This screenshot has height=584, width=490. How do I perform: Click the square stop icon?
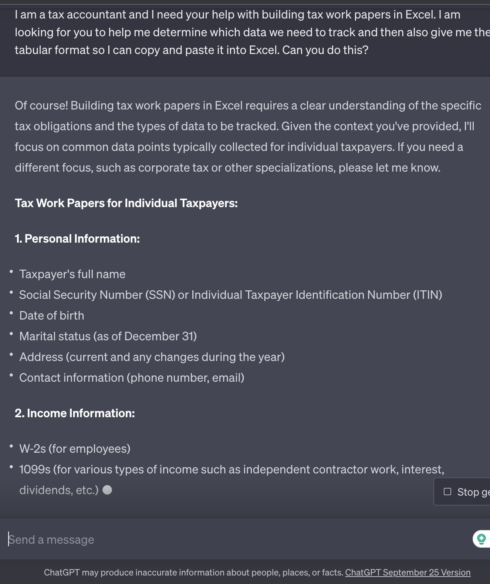(447, 492)
